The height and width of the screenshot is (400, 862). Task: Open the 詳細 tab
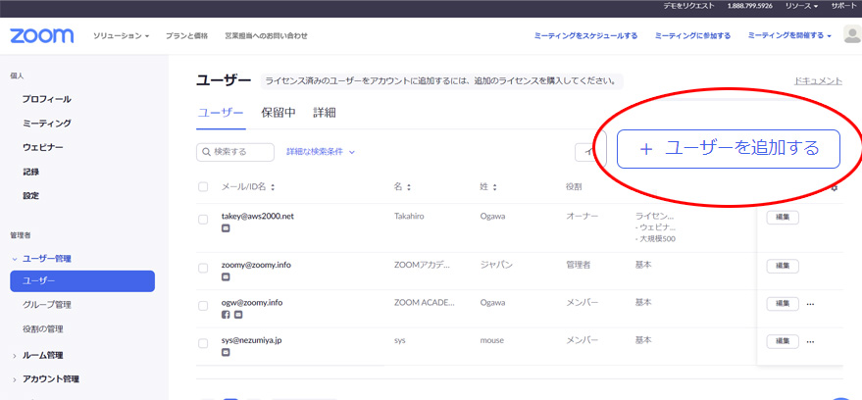click(324, 113)
